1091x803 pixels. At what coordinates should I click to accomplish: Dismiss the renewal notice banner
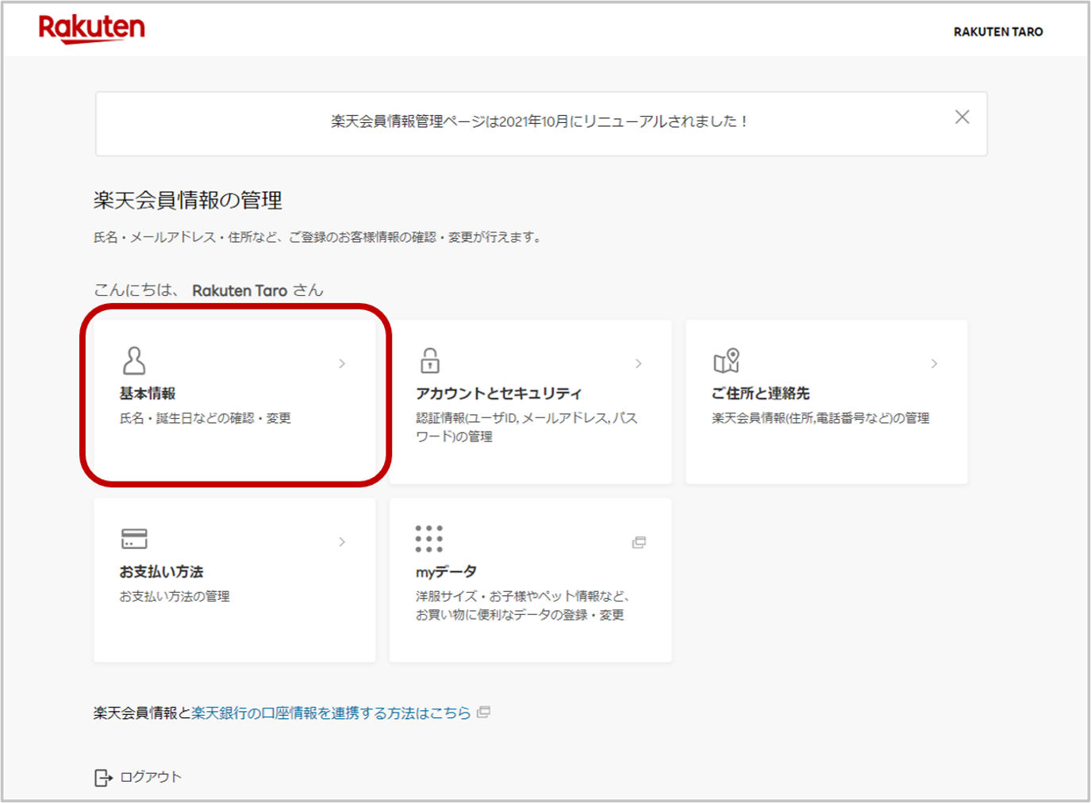962,117
